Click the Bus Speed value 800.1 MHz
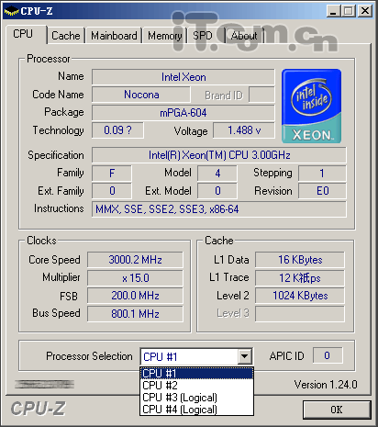Viewport: 378px width, 427px height. [x=135, y=314]
